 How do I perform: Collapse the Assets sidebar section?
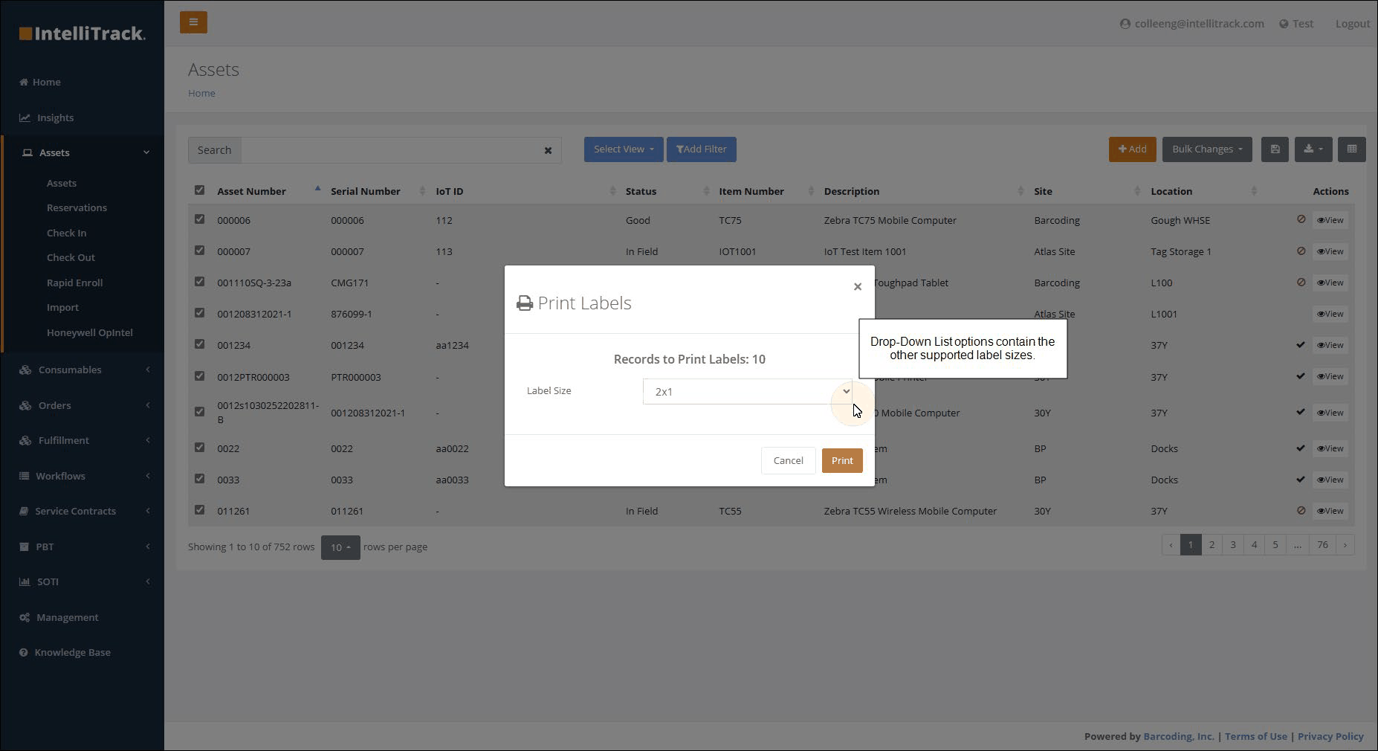[83, 152]
